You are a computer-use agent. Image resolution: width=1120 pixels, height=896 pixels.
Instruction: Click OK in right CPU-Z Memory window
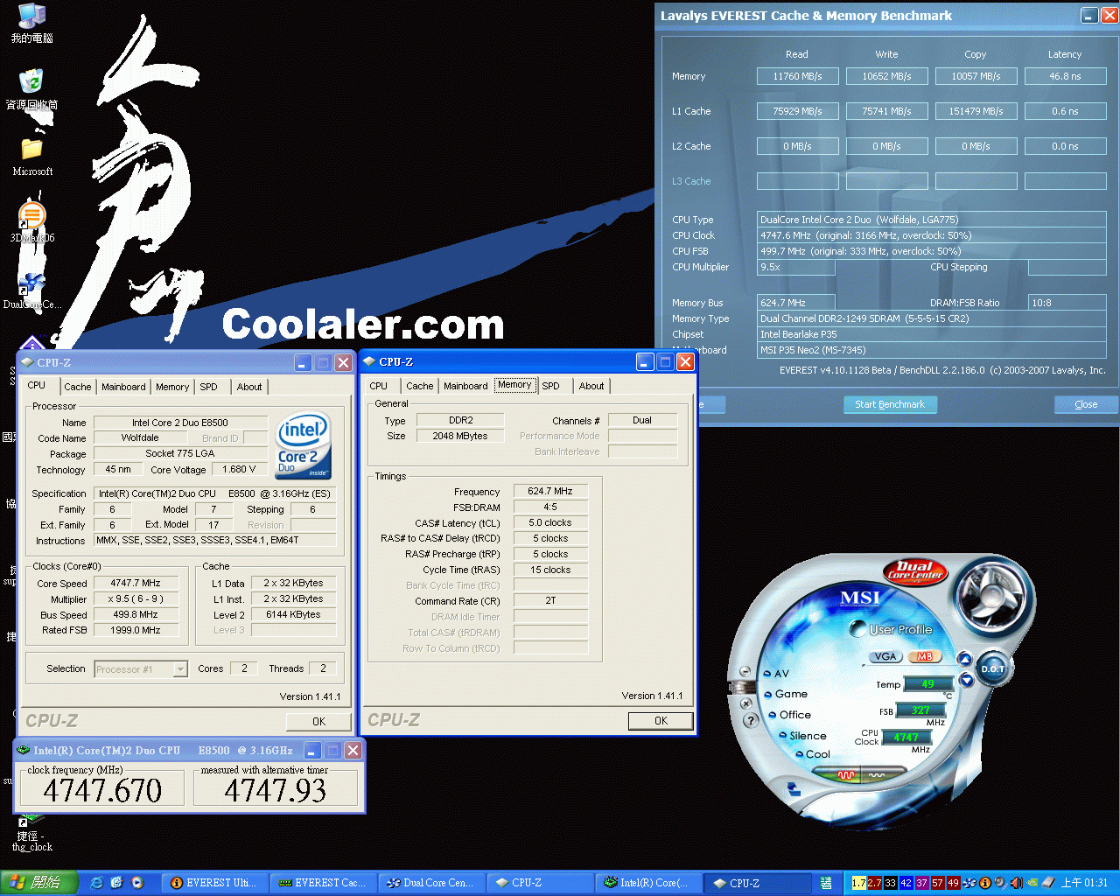[661, 721]
